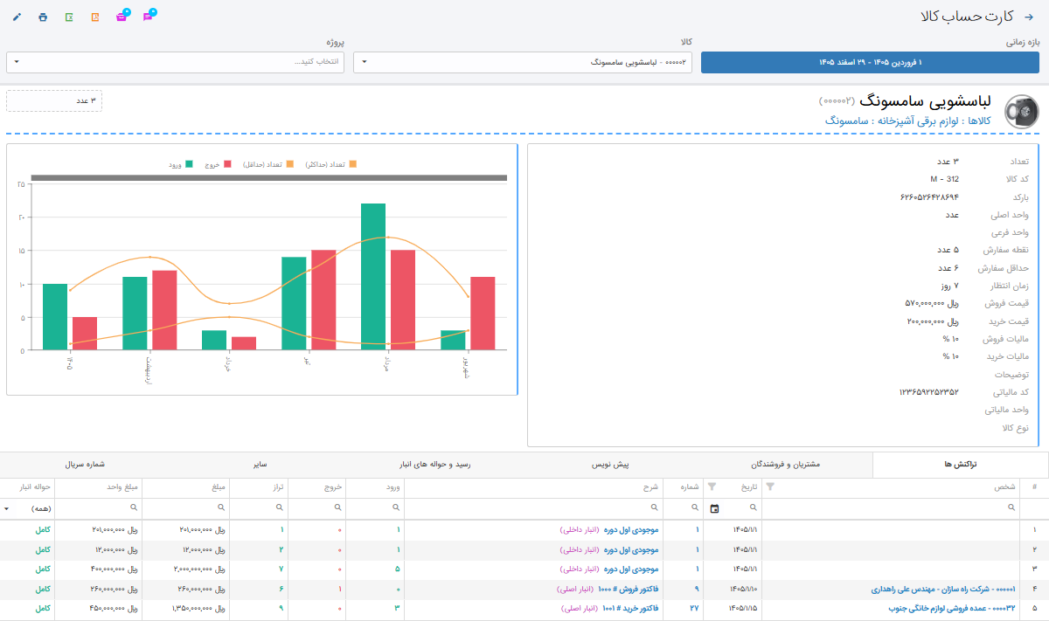Viewport: 1049px width, 621px height.
Task: Select the سایر tab
Action: 261,466
